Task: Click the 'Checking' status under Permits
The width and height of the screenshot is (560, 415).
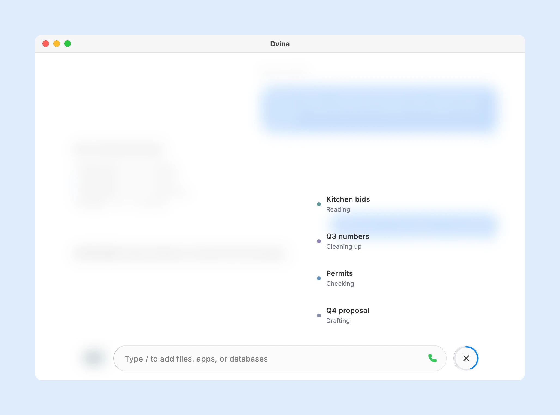Action: pyautogui.click(x=340, y=284)
